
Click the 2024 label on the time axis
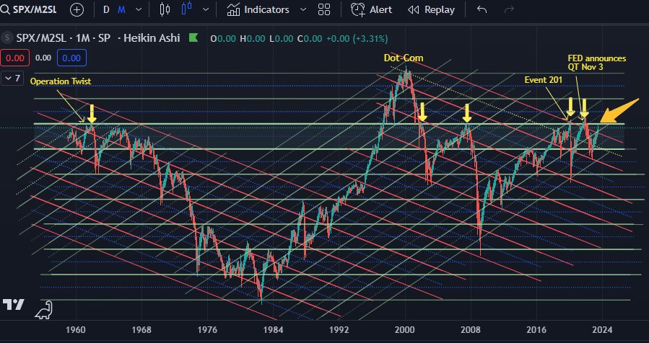[602, 329]
